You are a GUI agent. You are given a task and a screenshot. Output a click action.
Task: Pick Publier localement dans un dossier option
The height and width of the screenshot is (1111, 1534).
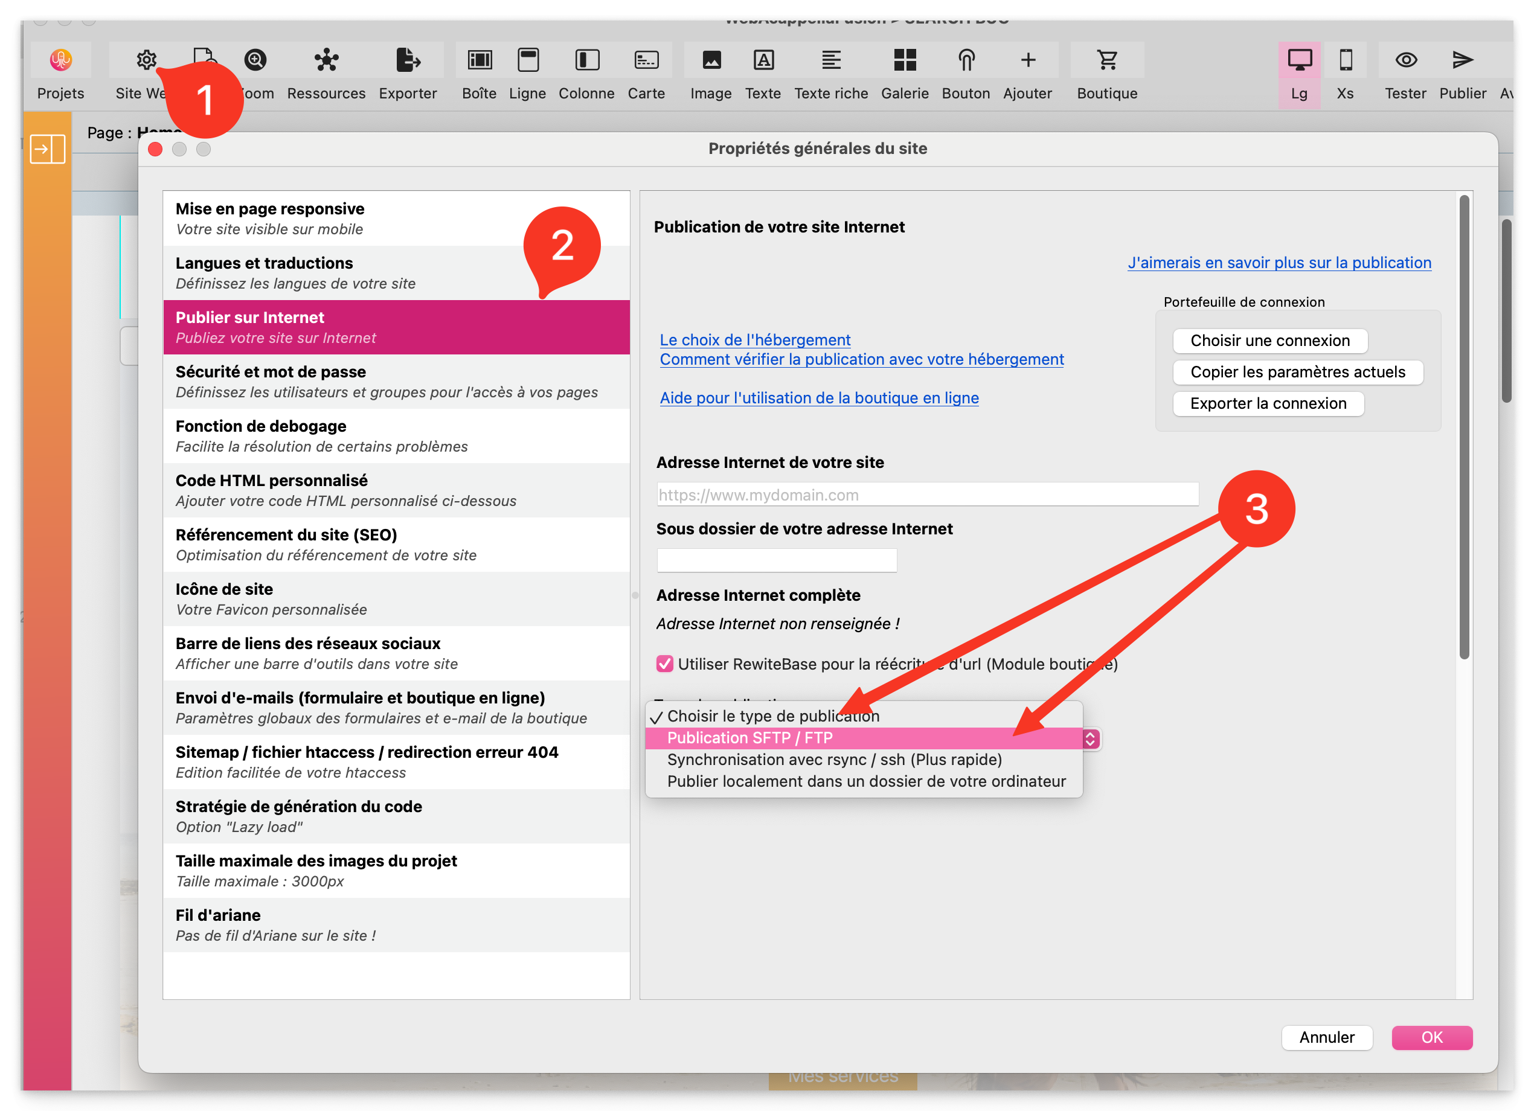[866, 780]
